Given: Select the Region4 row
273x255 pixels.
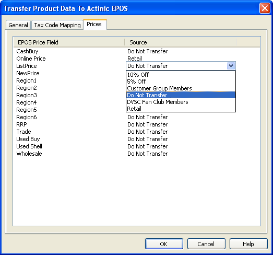Looking at the screenshot, I should [x=27, y=102].
